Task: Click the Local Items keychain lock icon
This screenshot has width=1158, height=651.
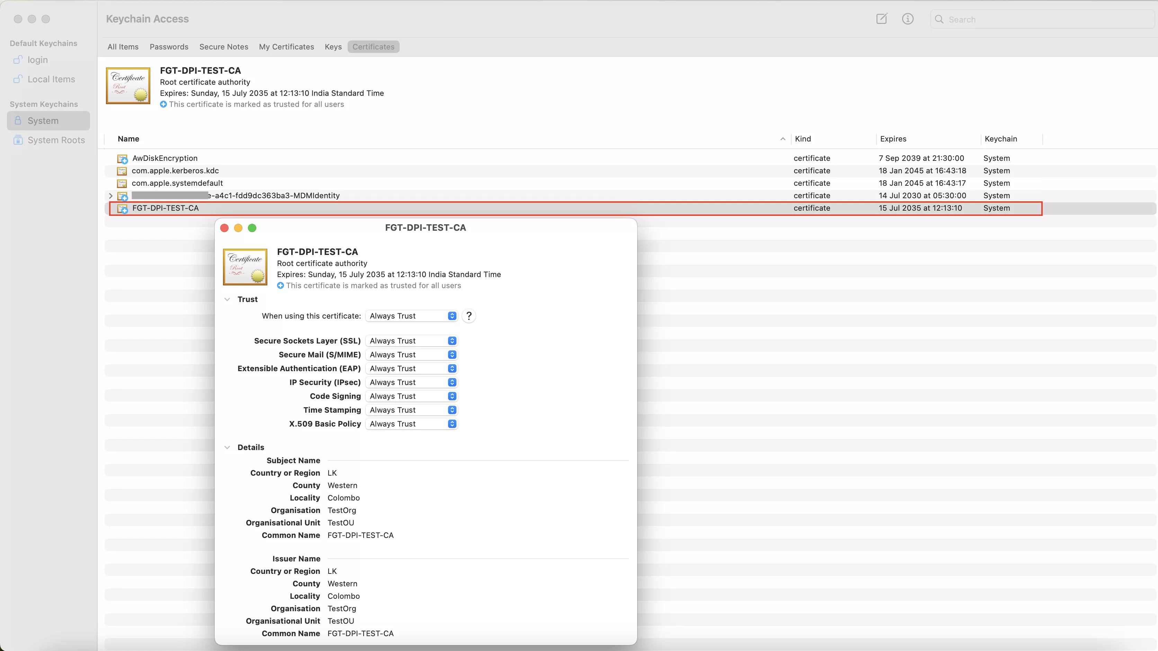Action: click(18, 79)
